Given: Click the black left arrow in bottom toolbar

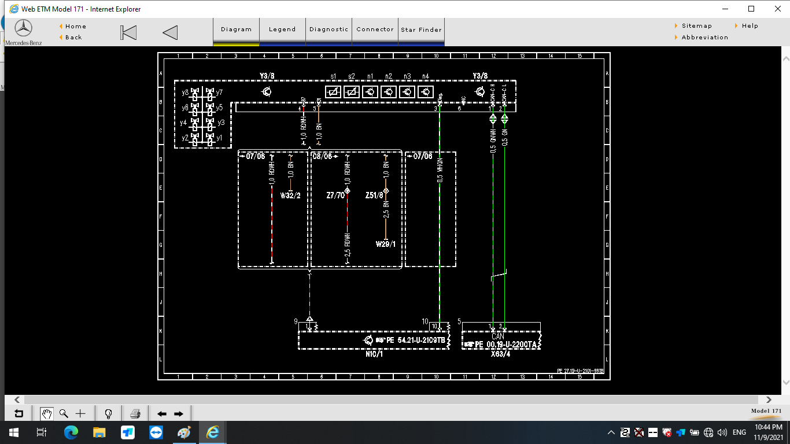Looking at the screenshot, I should point(162,414).
